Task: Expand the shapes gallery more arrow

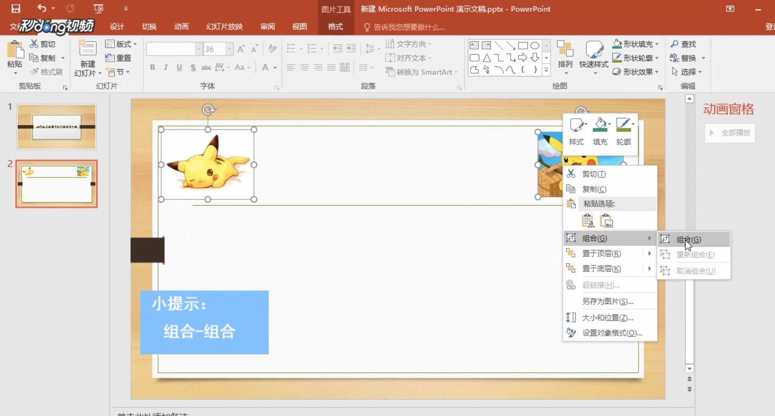Action: 546,71
